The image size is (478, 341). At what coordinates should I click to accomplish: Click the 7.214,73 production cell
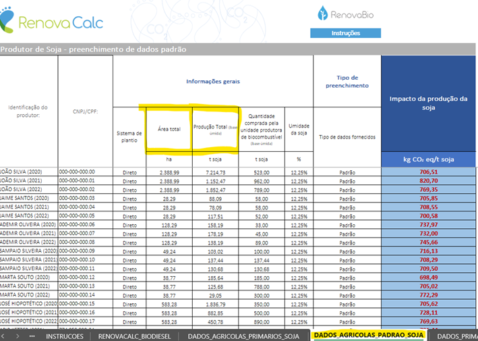(215, 172)
